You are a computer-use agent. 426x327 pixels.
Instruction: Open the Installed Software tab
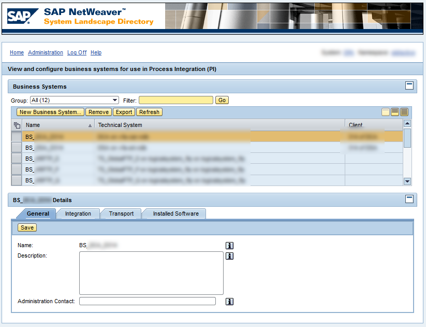[175, 214]
